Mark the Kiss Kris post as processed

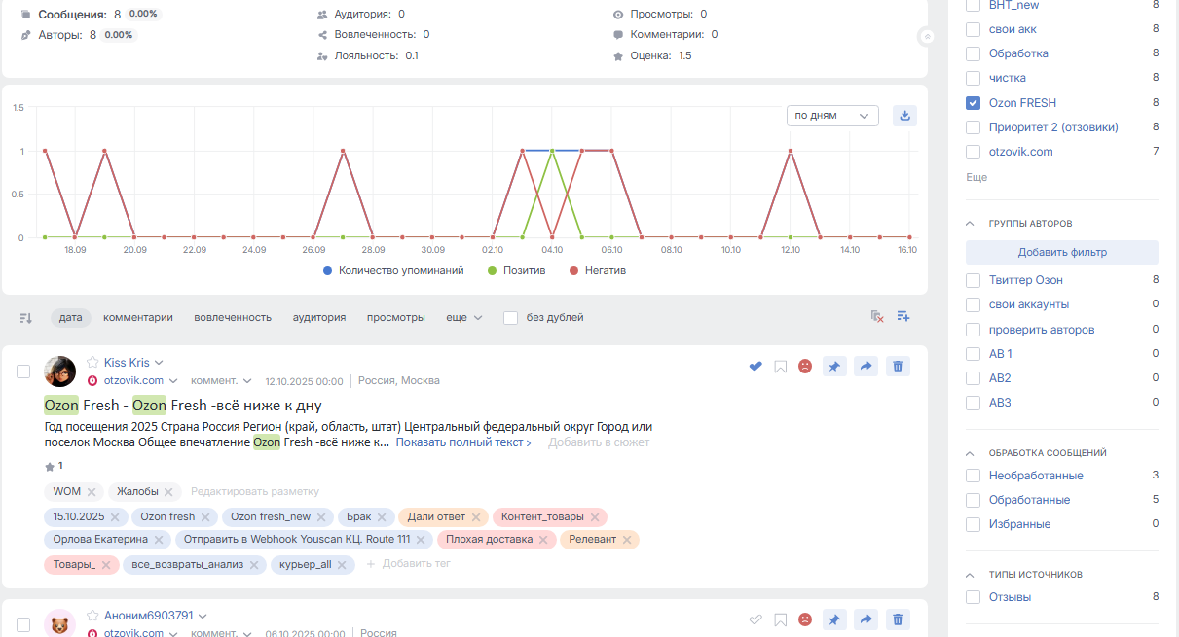pyautogui.click(x=755, y=367)
